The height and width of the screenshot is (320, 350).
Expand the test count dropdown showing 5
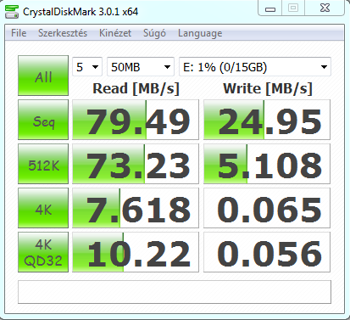tap(87, 67)
